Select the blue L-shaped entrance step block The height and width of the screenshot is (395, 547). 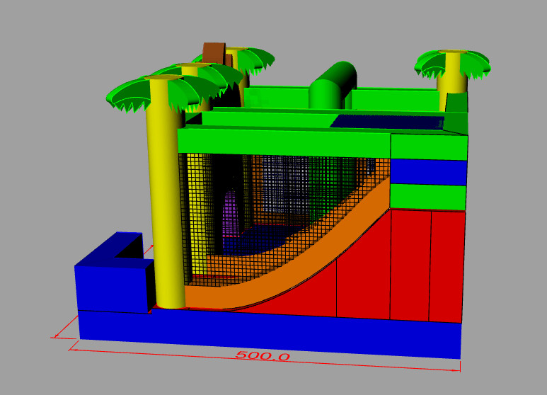pyautogui.click(x=114, y=273)
